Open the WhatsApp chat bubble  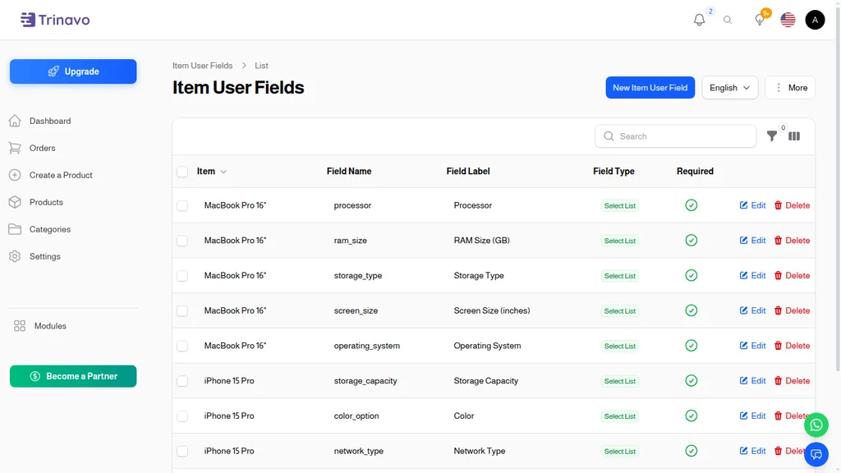(816, 425)
